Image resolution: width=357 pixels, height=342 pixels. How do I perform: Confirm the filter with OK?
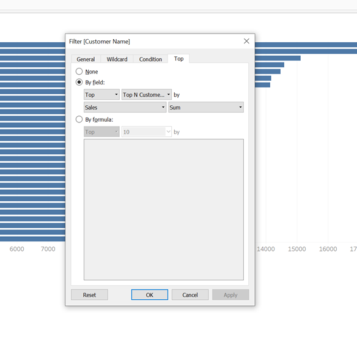[150, 295]
